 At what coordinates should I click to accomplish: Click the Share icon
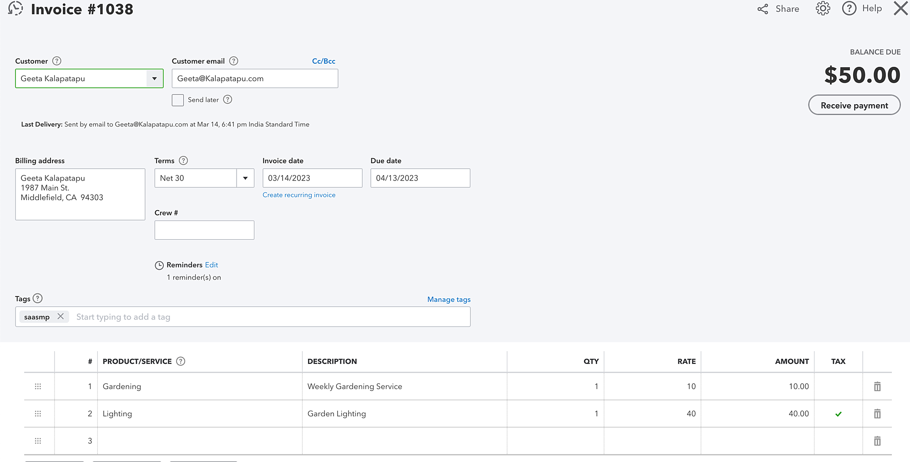point(763,9)
